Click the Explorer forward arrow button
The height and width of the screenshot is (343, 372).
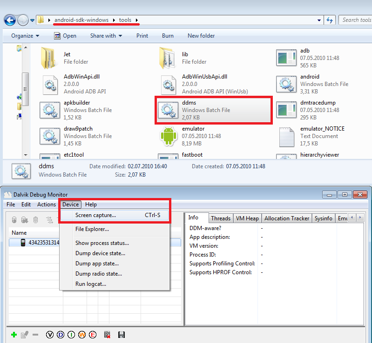coord(23,20)
